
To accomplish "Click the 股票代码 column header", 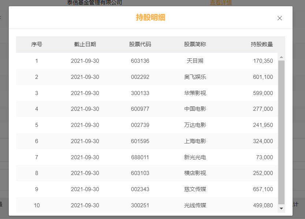I will [140, 44].
